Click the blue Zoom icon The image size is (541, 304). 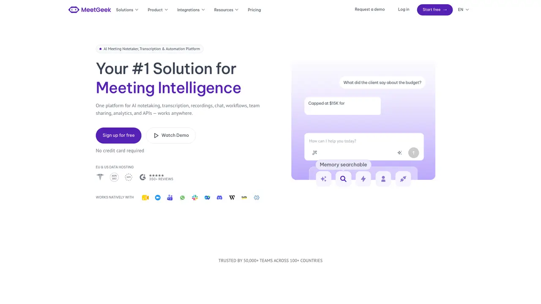158,198
